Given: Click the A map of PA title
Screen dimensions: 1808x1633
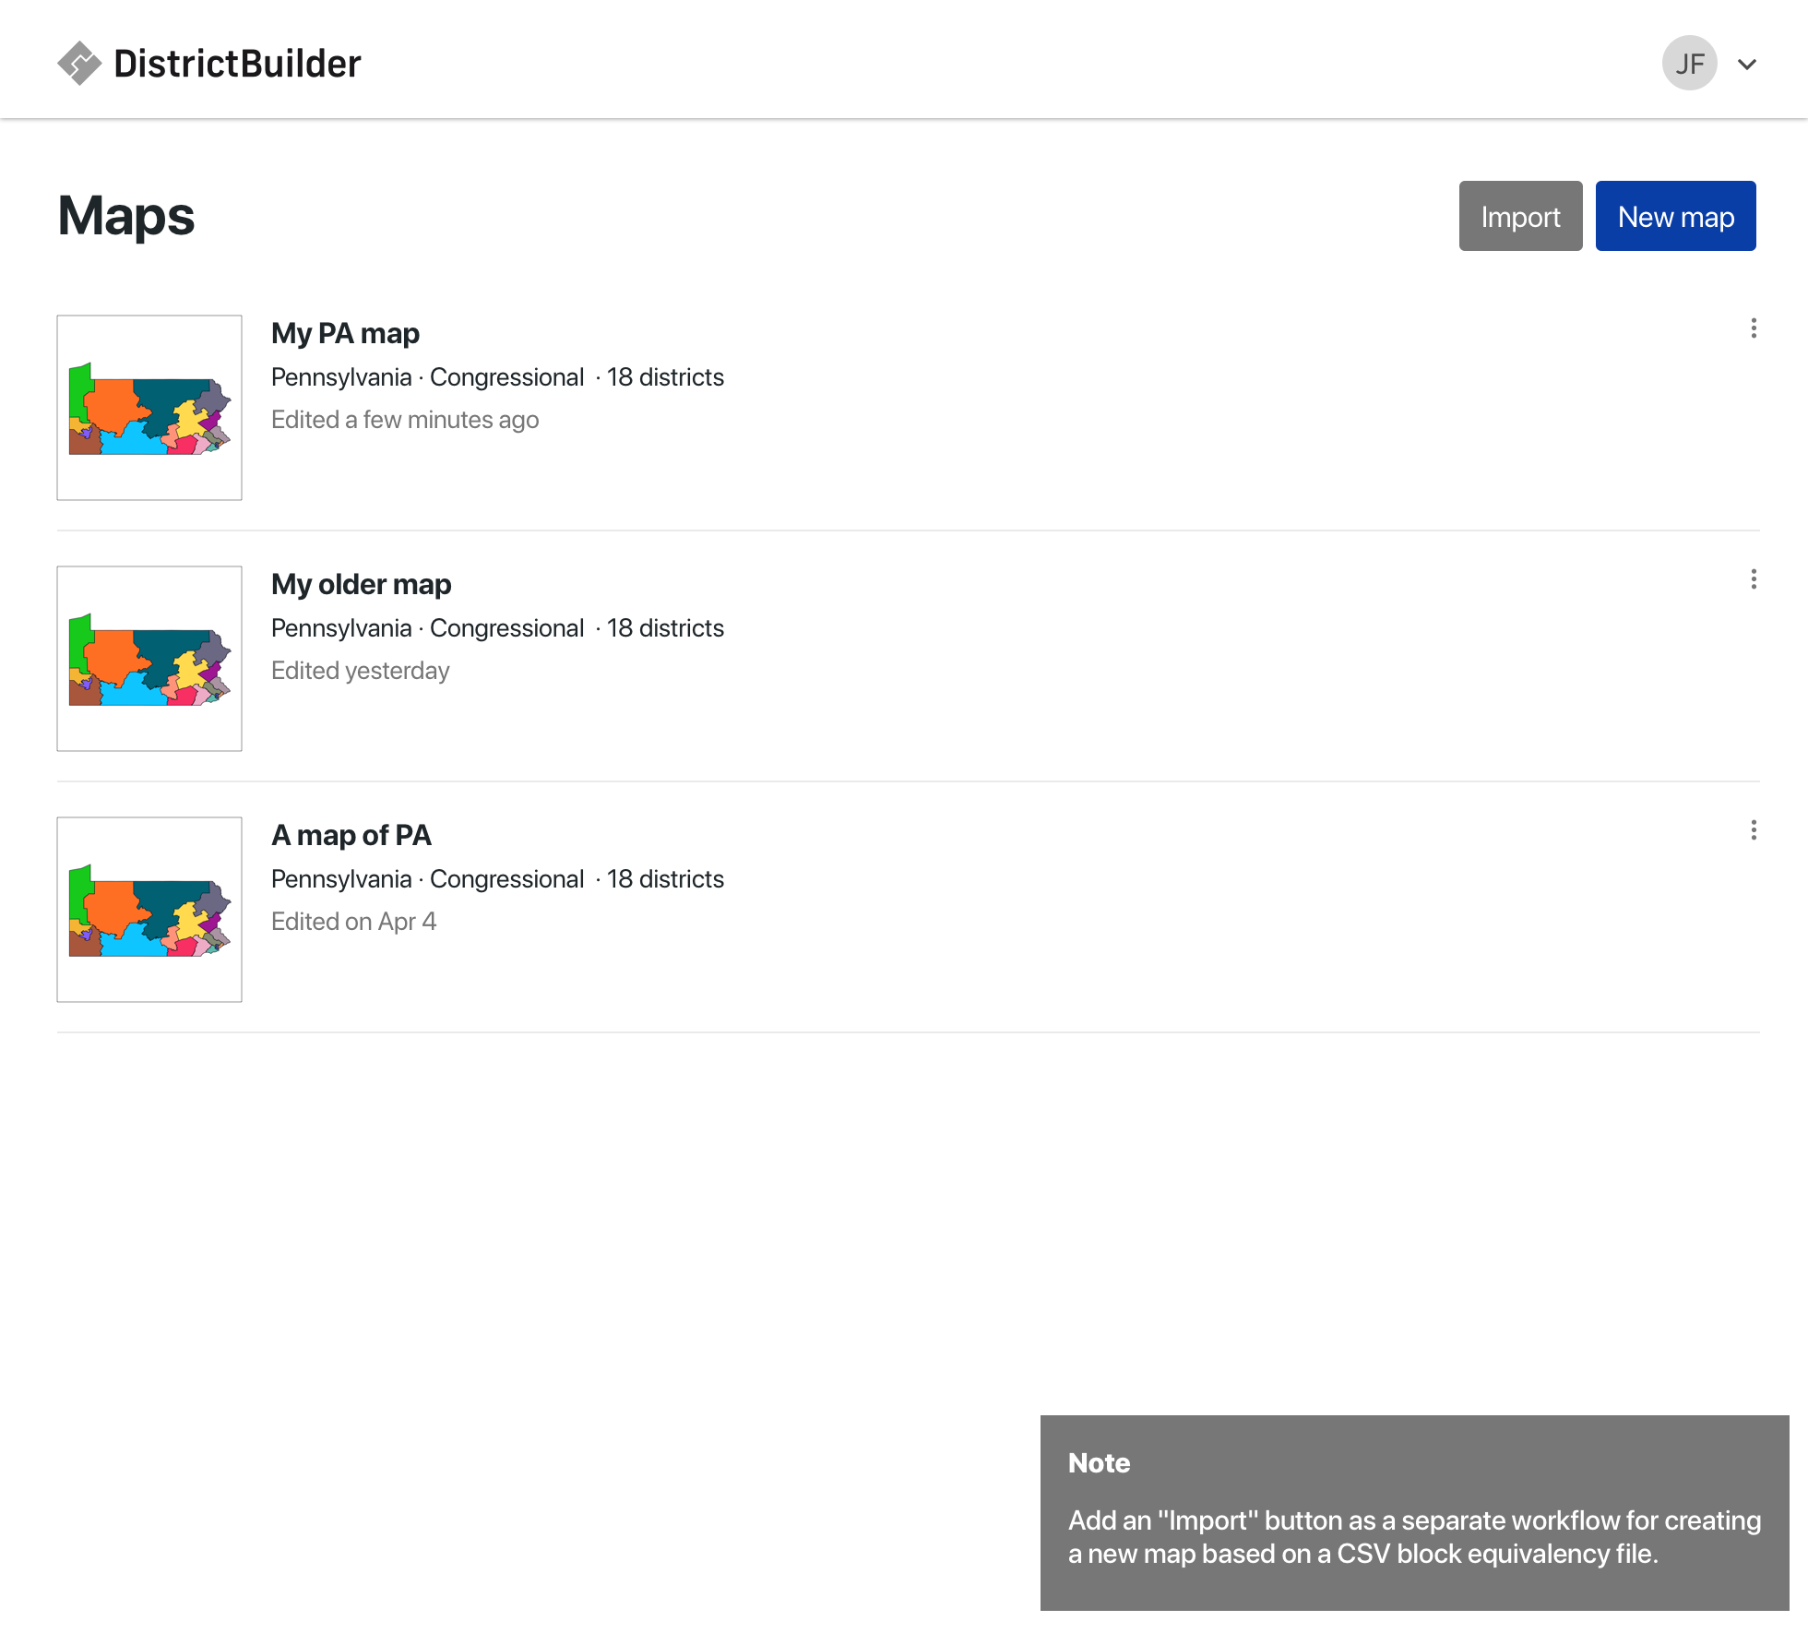Looking at the screenshot, I should point(351,835).
